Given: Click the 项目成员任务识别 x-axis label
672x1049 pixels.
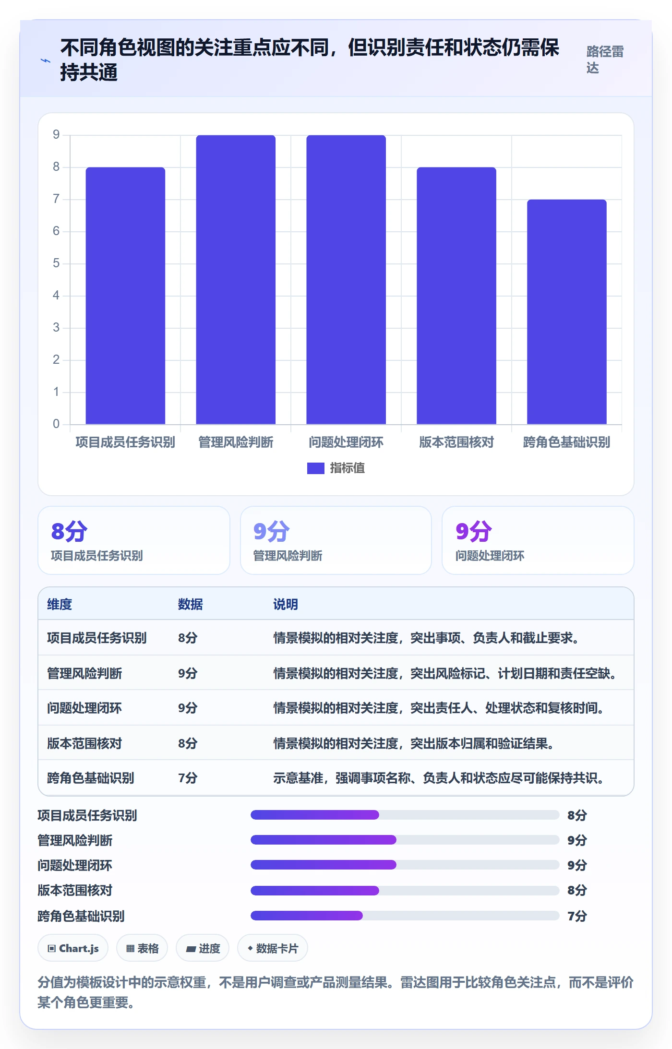Looking at the screenshot, I should (125, 442).
